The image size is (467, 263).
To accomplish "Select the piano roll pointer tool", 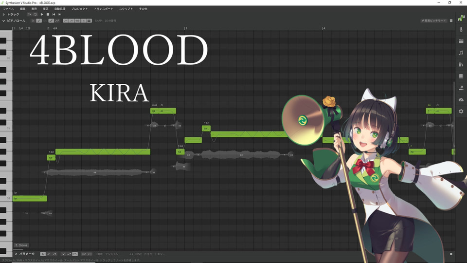I will [x=34, y=21].
